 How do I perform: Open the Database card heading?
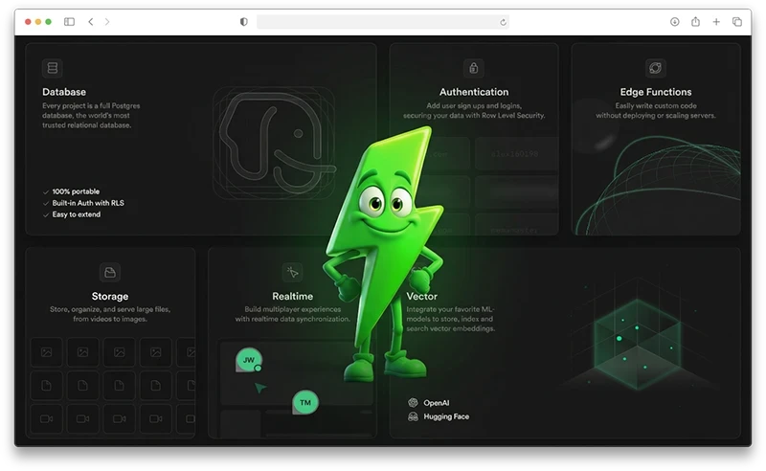coord(64,92)
